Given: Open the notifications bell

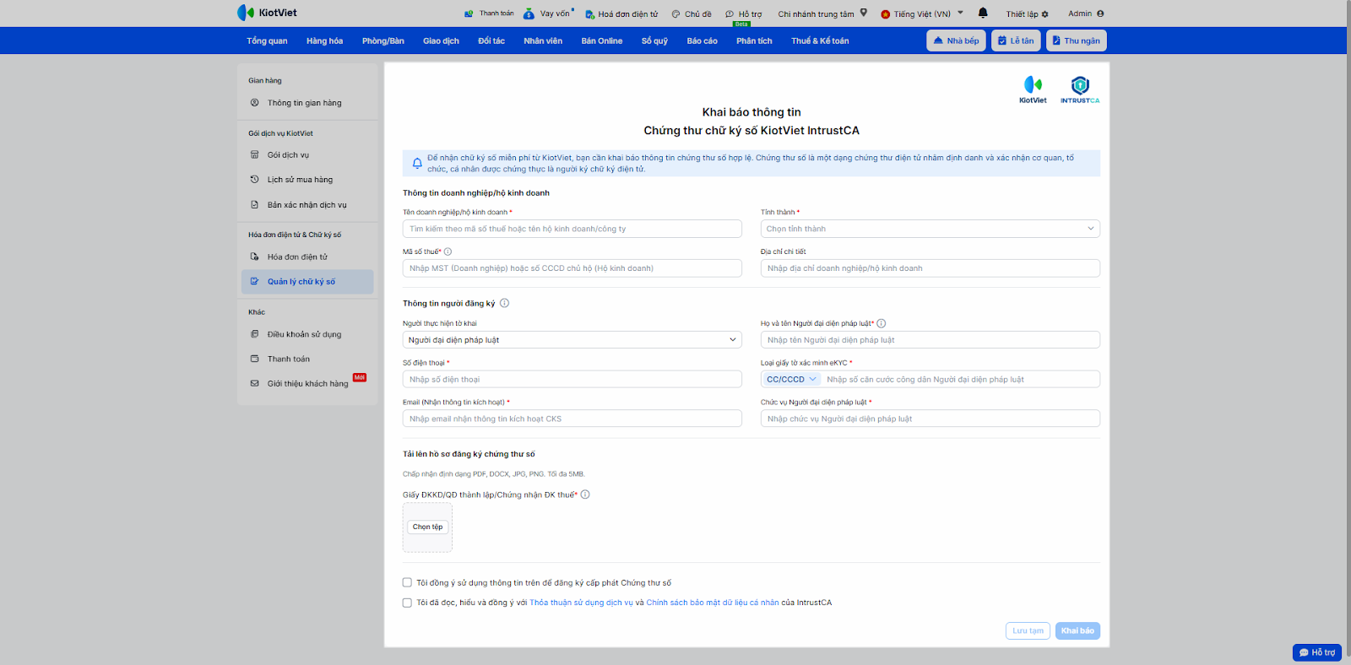Looking at the screenshot, I should (x=983, y=13).
